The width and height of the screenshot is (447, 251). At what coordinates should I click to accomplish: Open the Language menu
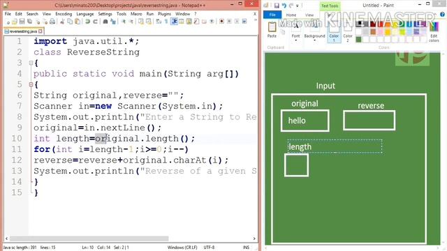coord(85,14)
